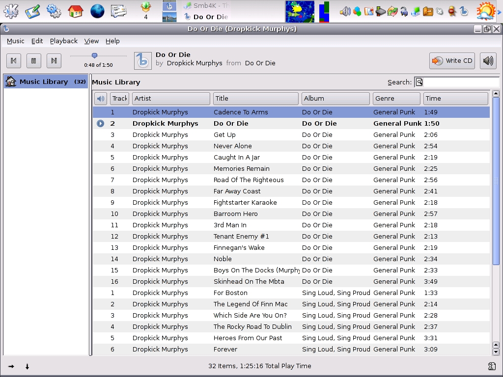Pause the current song
503x377 pixels.
pos(33,61)
